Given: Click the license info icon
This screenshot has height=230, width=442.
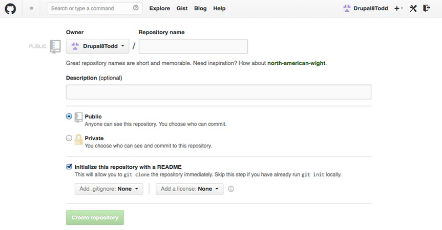Looking at the screenshot, I should tap(231, 189).
